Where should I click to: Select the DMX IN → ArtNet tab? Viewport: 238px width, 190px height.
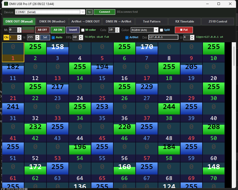[x=118, y=21]
